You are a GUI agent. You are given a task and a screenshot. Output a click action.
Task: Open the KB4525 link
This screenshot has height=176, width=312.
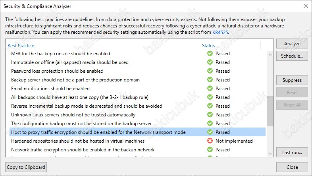point(220,32)
